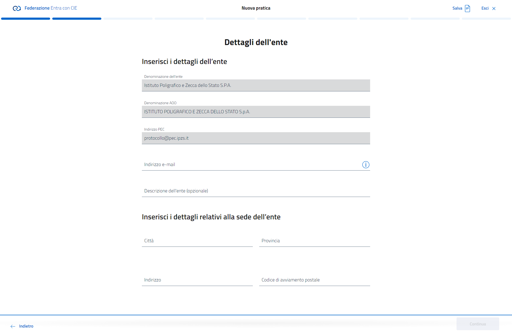Click the Codice di avviamento postale field
This screenshot has height=335, width=512.
[314, 280]
